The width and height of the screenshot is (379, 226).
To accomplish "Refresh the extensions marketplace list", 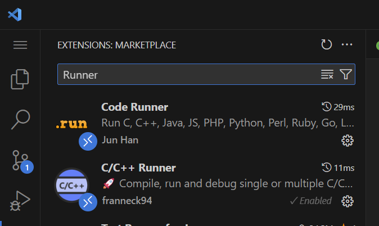I will coord(326,44).
